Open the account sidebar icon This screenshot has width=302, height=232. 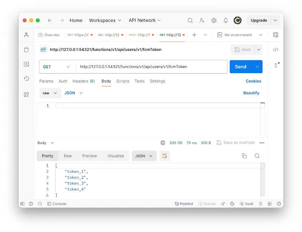26,35
